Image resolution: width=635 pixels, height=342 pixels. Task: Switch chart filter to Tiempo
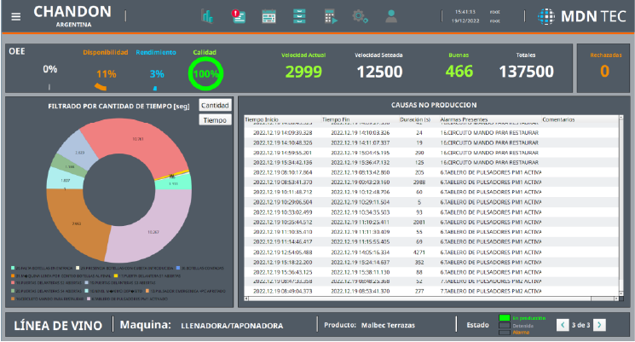click(x=215, y=120)
